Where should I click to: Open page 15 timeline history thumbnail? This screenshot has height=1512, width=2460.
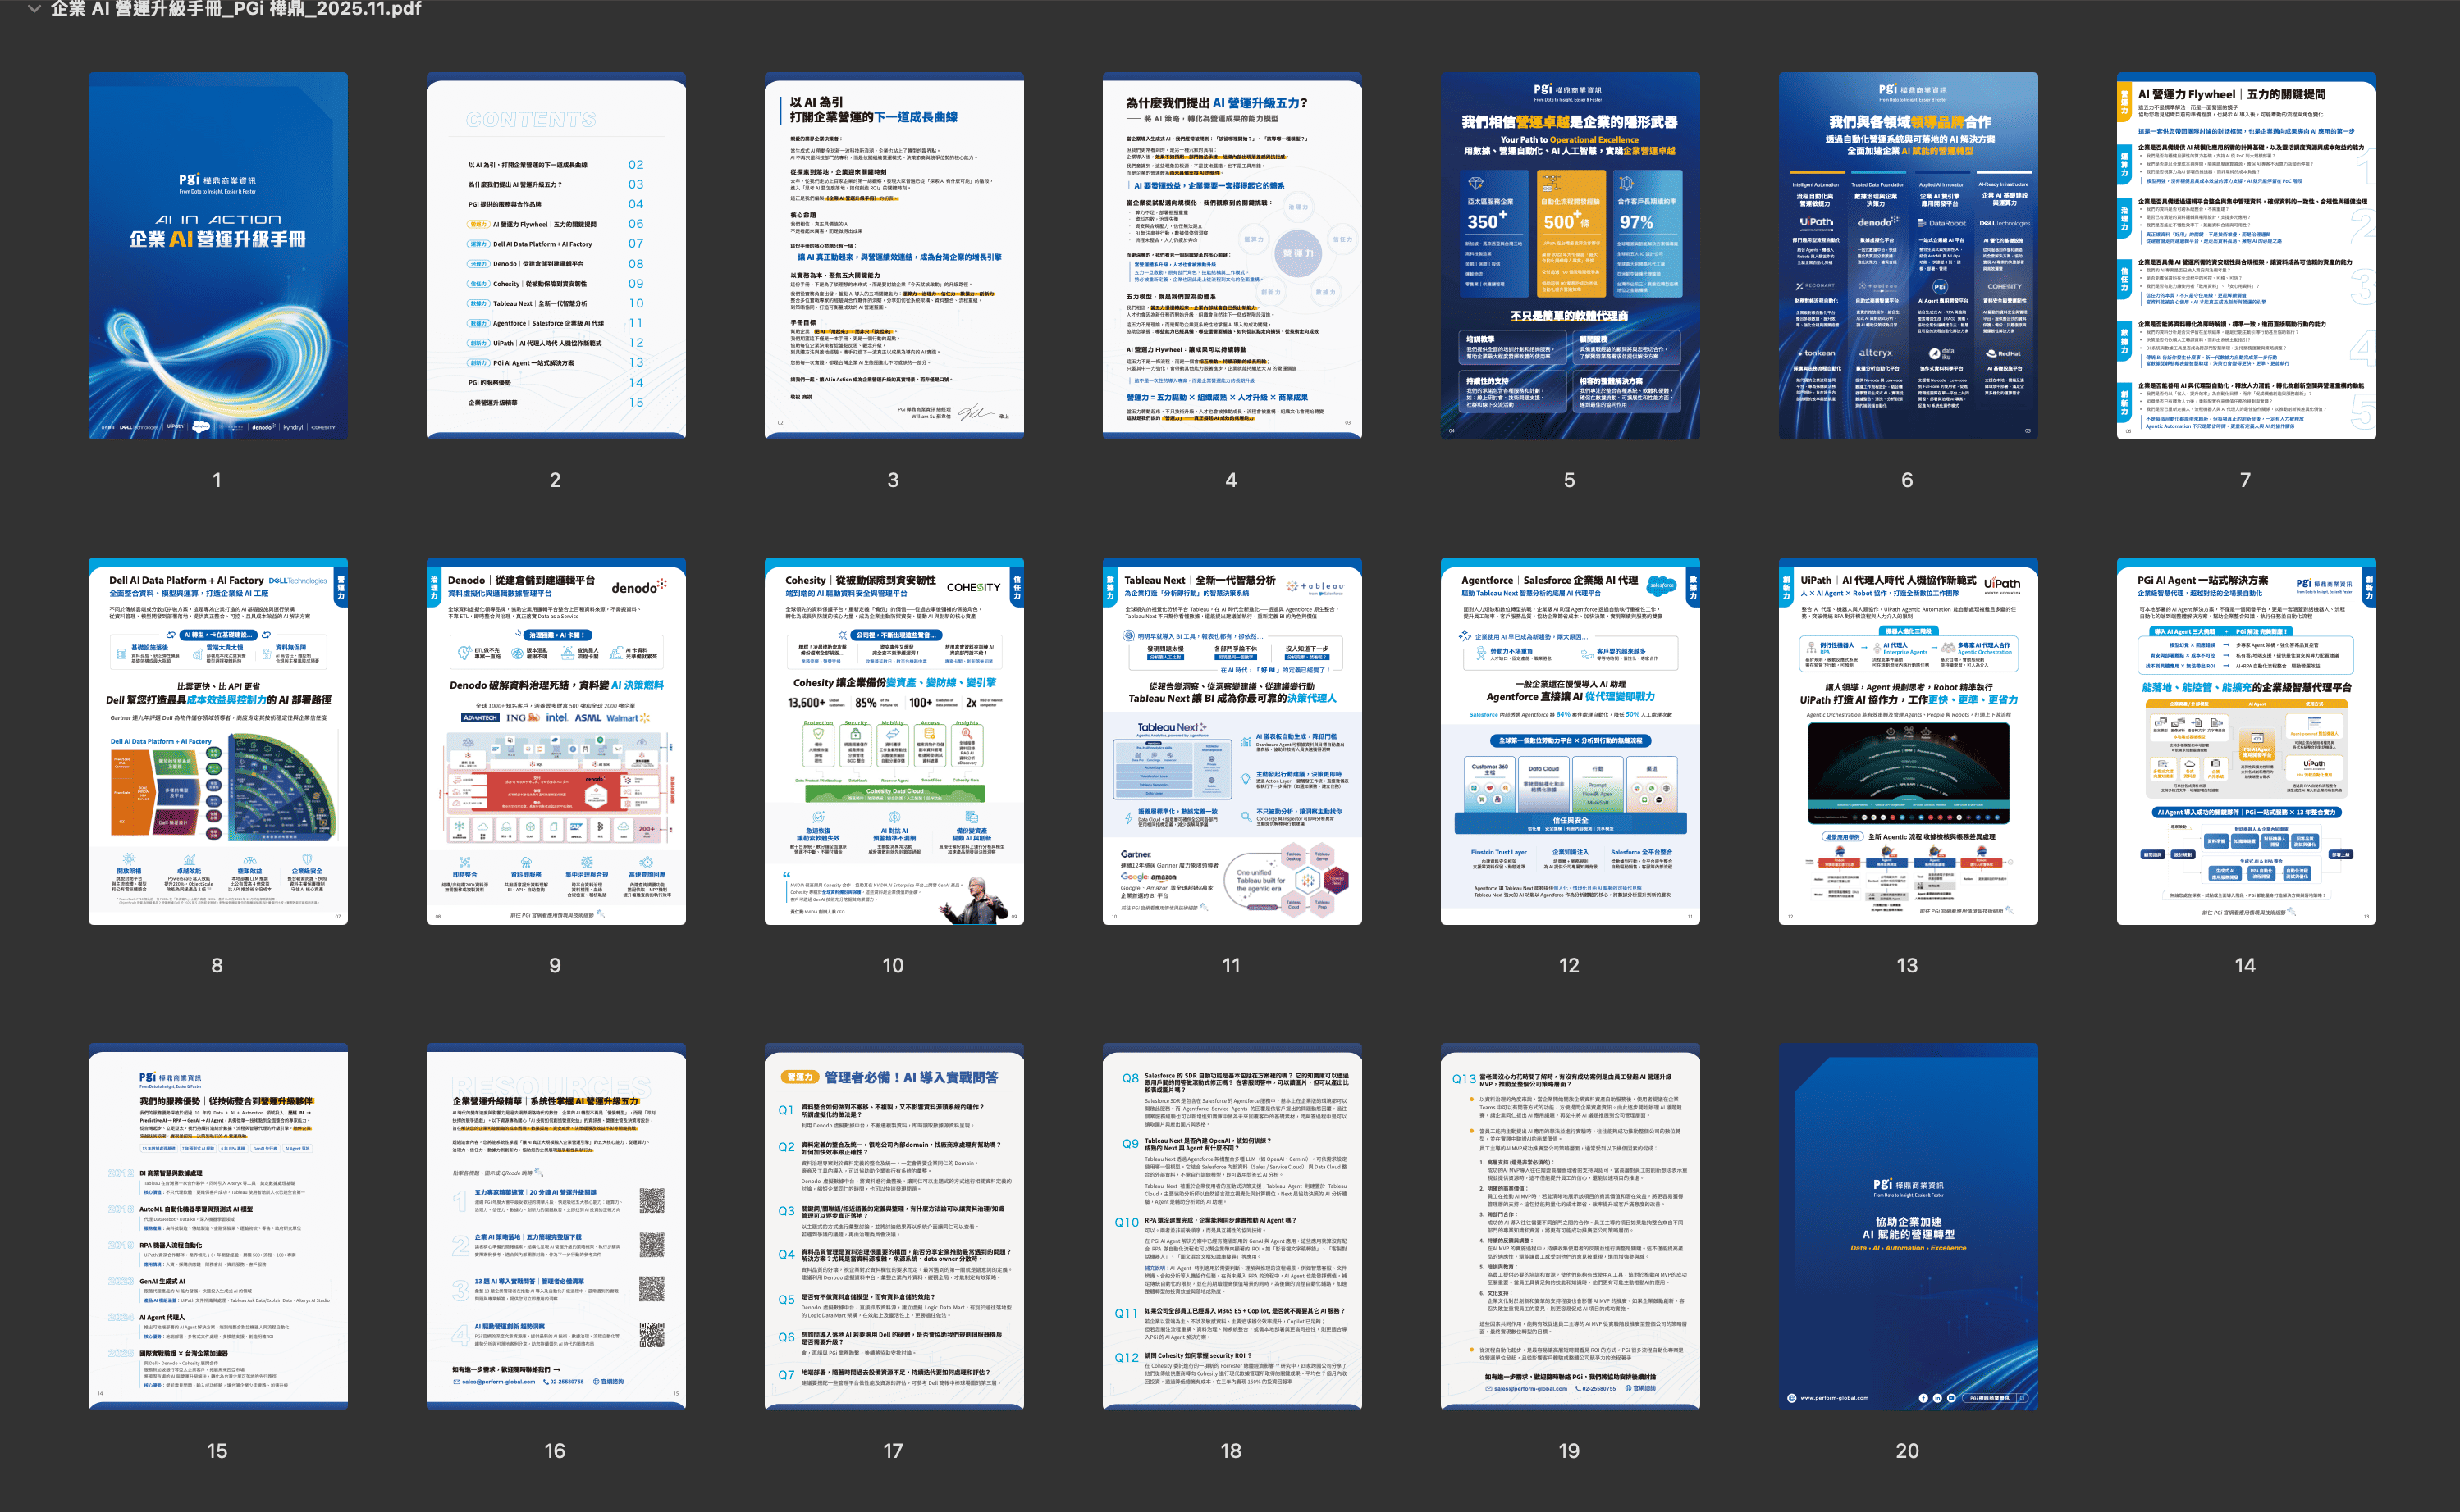point(217,1226)
